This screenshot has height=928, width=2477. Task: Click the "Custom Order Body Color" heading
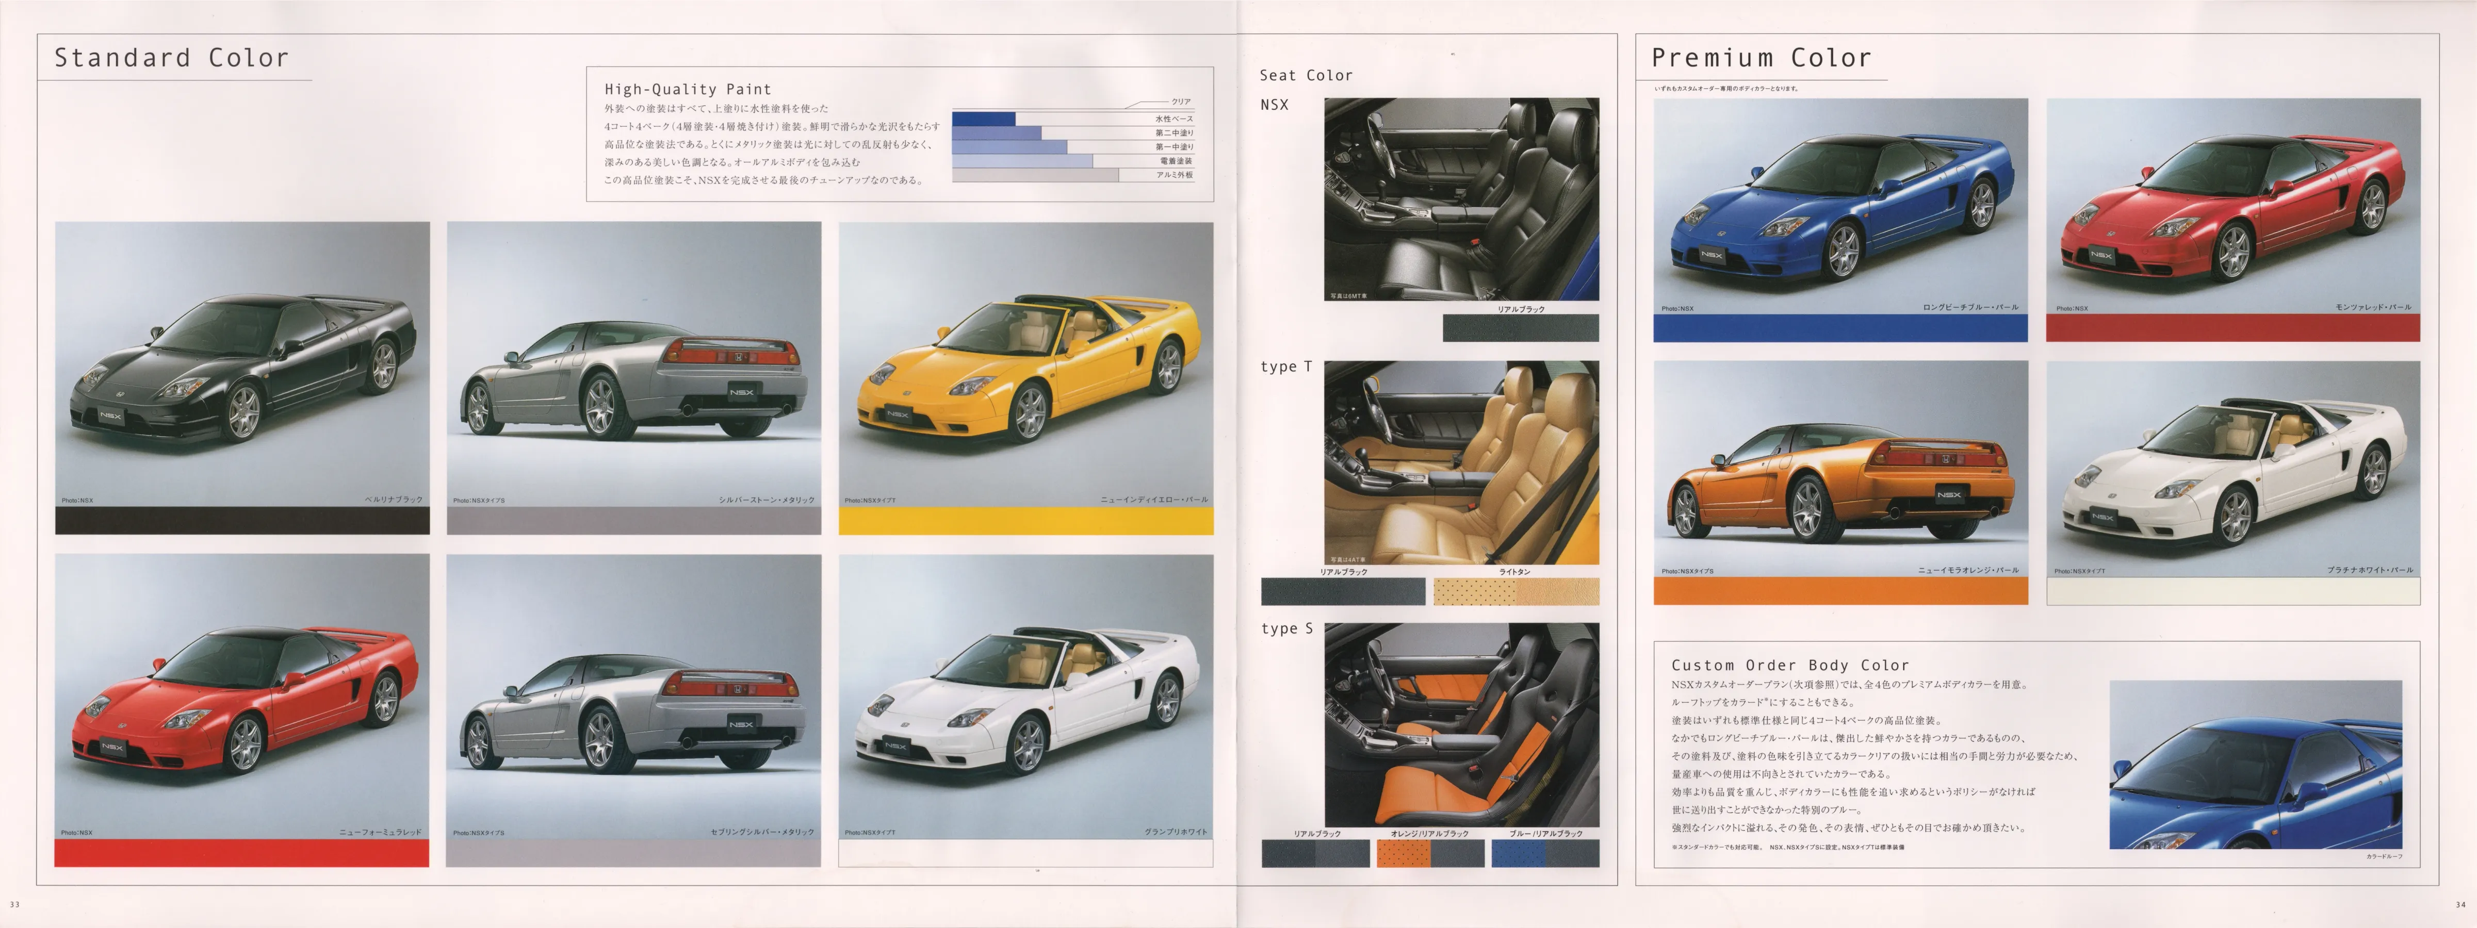[x=1790, y=665]
